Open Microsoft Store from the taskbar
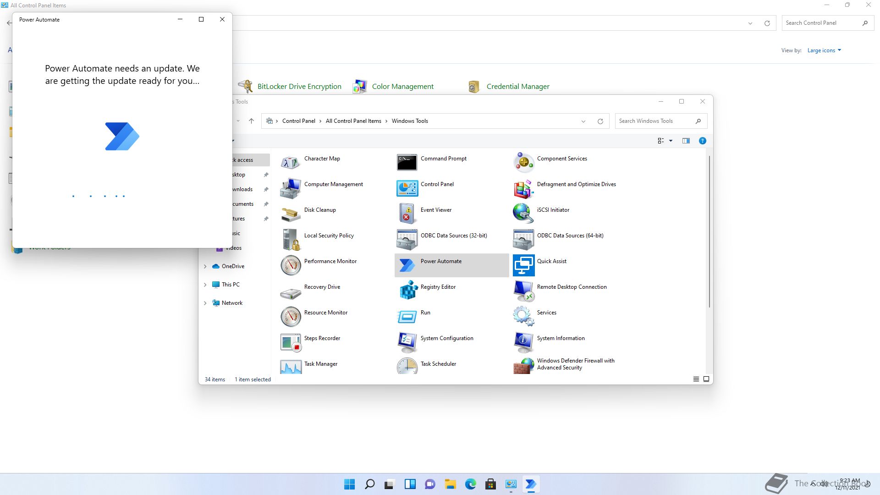This screenshot has height=495, width=880. (x=490, y=484)
